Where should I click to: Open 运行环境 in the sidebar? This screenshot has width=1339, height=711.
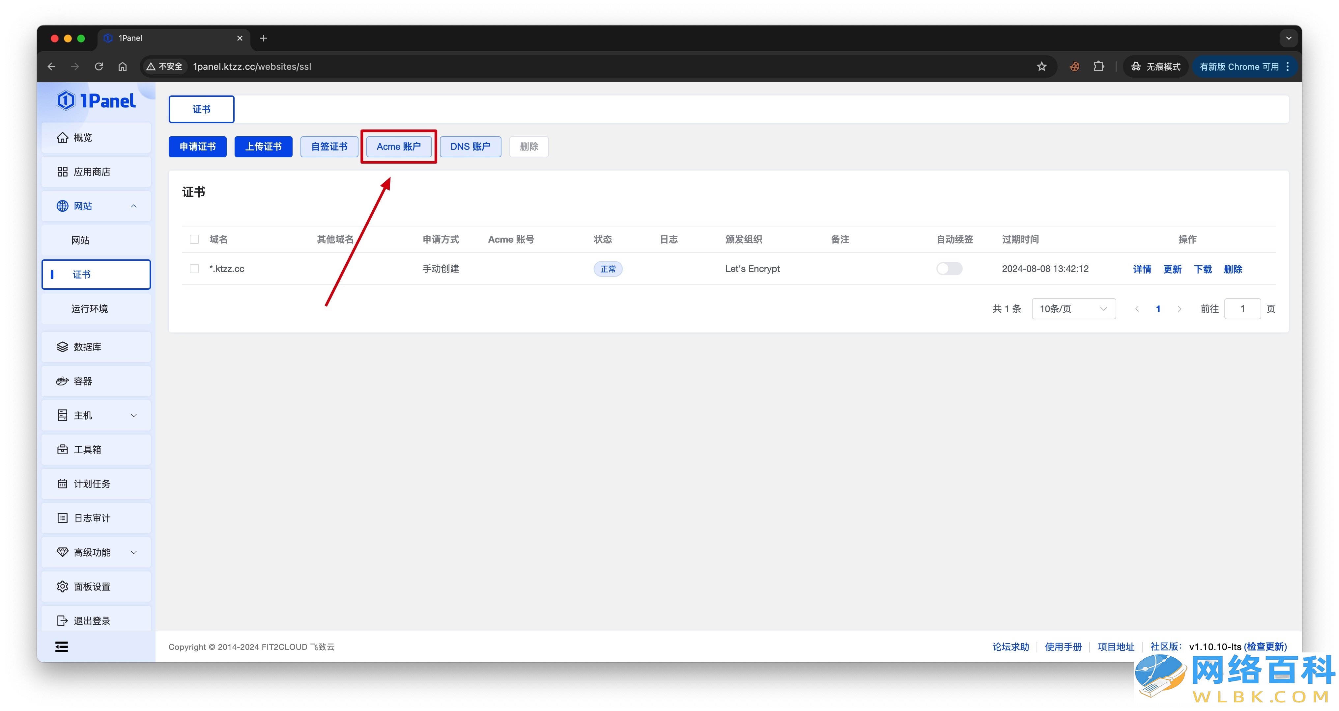(96, 309)
